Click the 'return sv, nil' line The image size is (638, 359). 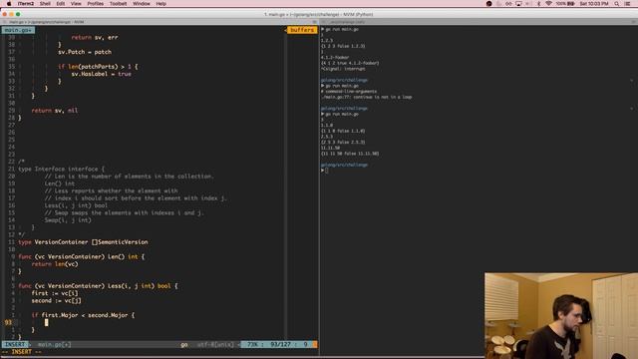point(55,111)
